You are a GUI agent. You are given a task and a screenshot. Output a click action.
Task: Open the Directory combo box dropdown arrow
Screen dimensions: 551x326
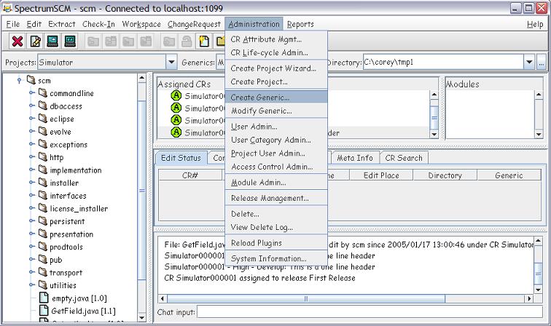[x=529, y=62]
